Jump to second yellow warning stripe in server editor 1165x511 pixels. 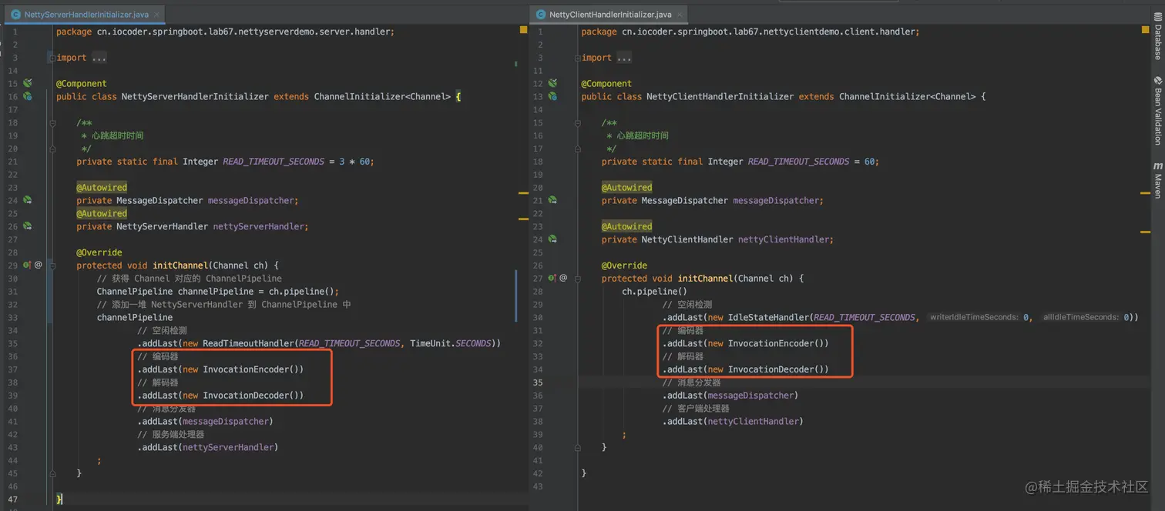coord(523,219)
